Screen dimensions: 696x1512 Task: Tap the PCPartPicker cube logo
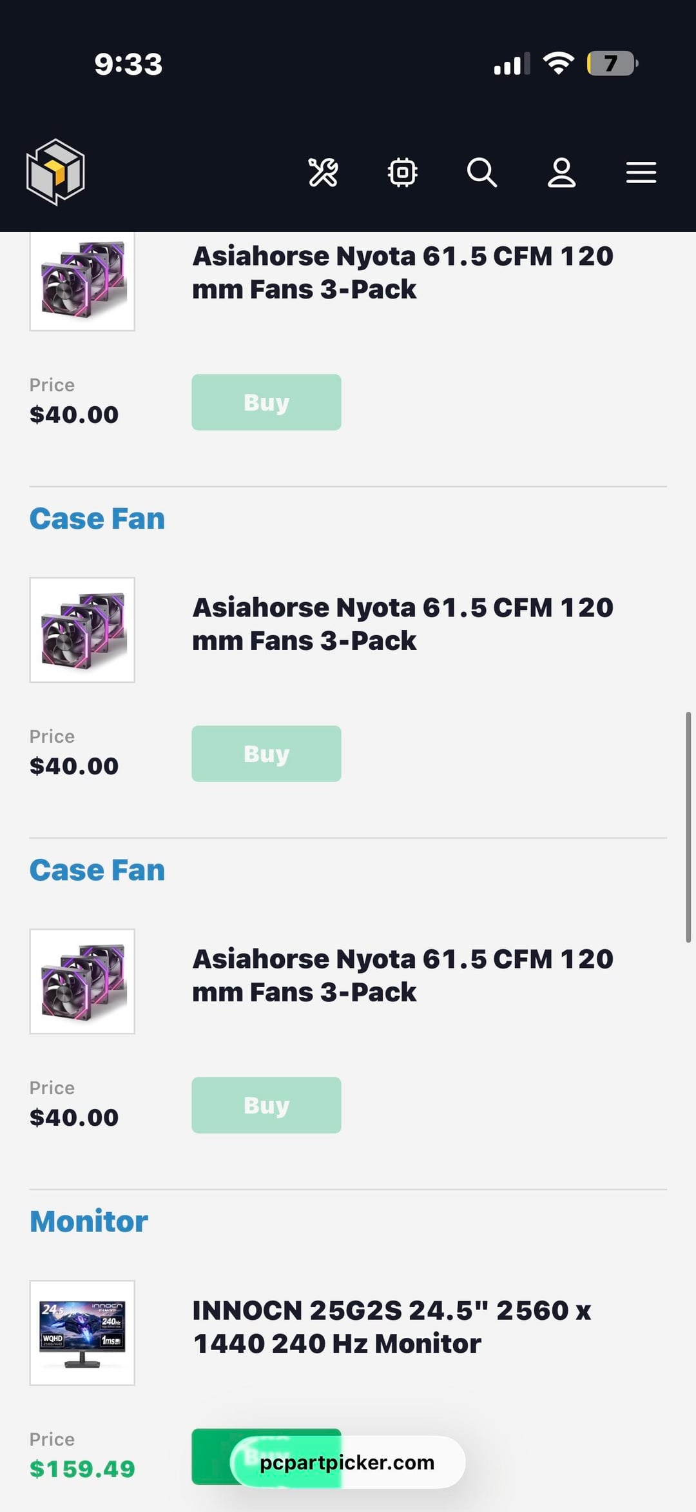coord(55,172)
